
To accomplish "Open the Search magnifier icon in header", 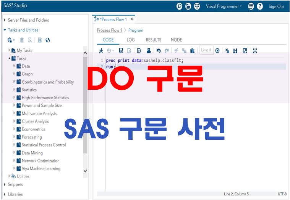I will 179,6.
